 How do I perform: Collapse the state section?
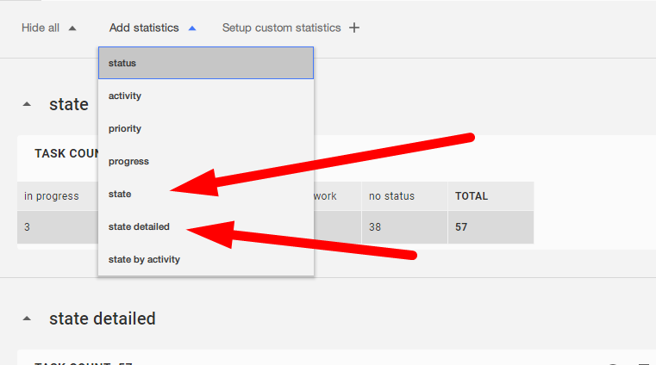coord(27,104)
